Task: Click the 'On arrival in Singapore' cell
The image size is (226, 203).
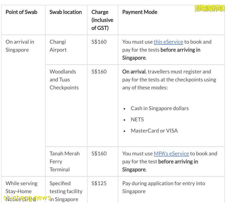Action: tap(20, 46)
